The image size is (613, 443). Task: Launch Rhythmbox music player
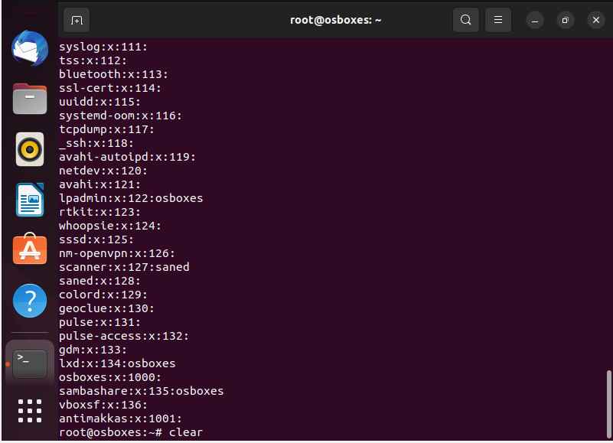tap(30, 149)
